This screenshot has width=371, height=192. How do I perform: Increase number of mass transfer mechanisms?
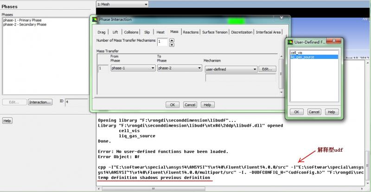[x=172, y=40]
